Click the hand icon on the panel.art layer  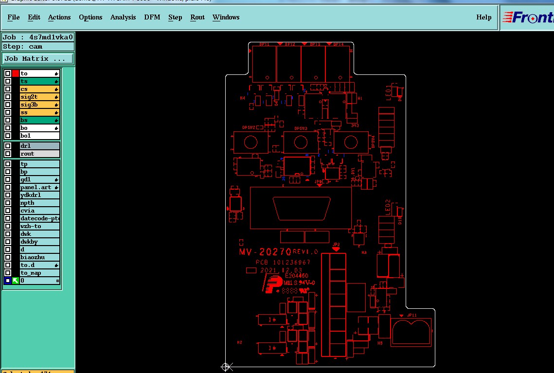click(56, 187)
